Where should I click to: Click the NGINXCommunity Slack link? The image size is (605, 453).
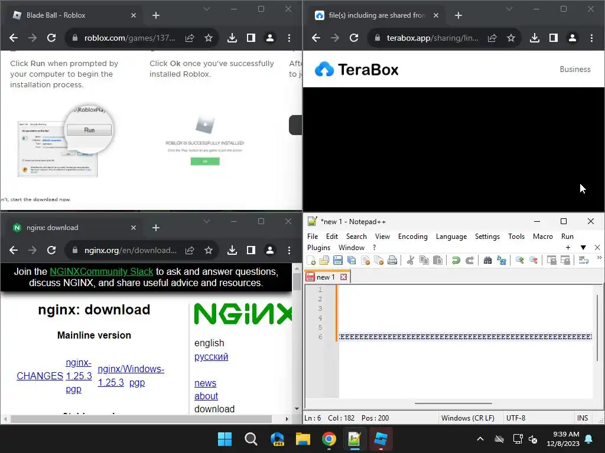(x=102, y=271)
